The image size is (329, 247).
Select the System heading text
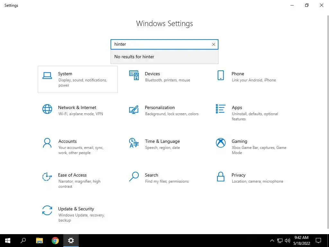(x=65, y=74)
